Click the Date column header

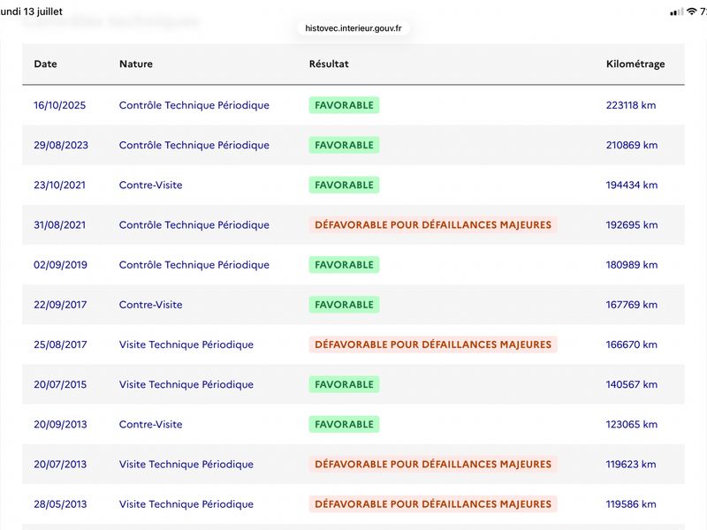click(46, 64)
